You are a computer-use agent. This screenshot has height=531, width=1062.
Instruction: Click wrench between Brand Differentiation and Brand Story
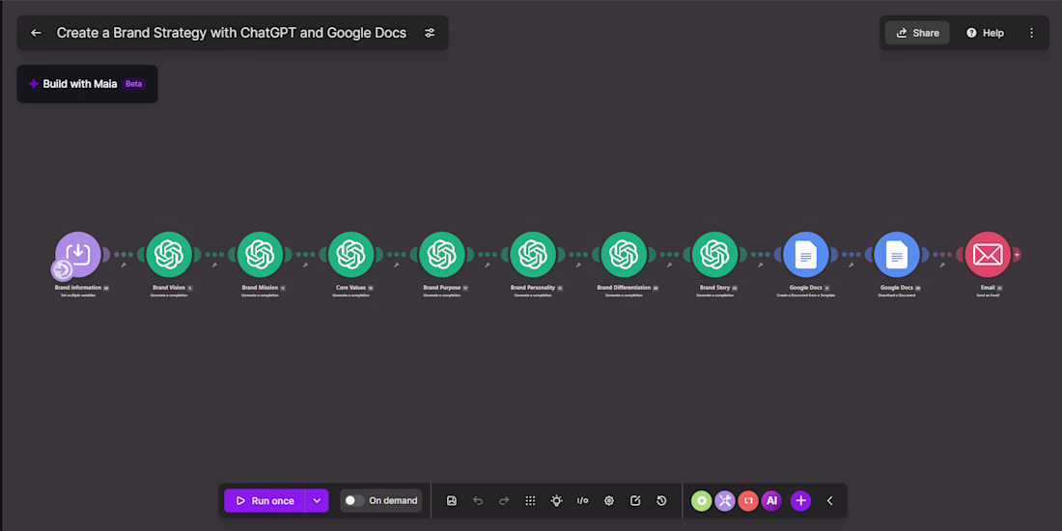point(669,265)
